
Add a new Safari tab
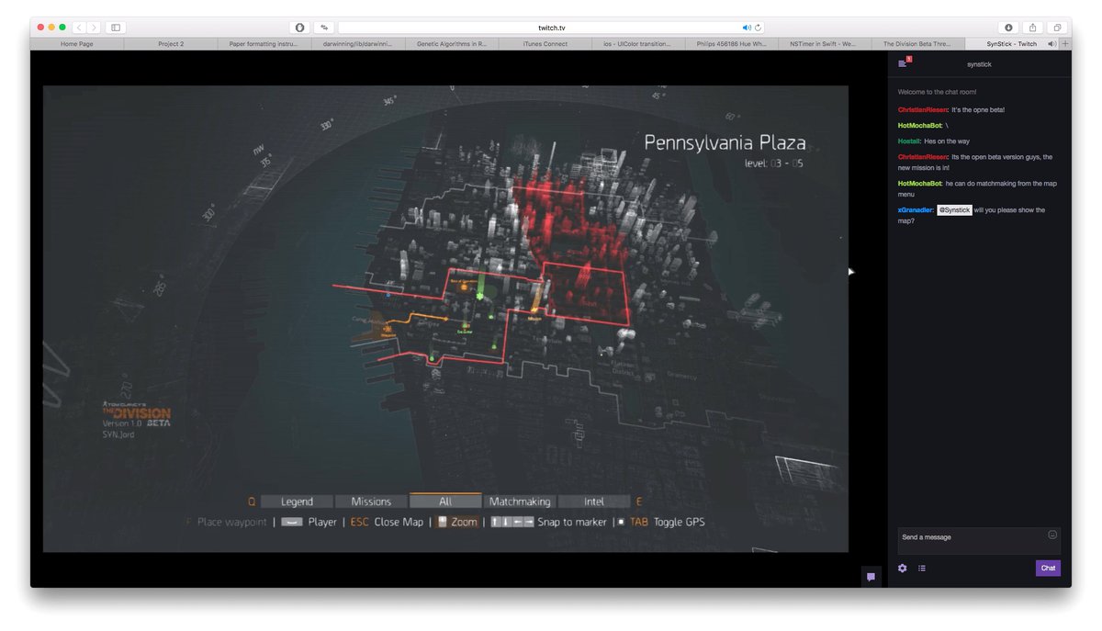coord(1064,43)
